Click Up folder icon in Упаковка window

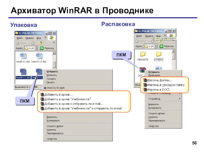41,43
